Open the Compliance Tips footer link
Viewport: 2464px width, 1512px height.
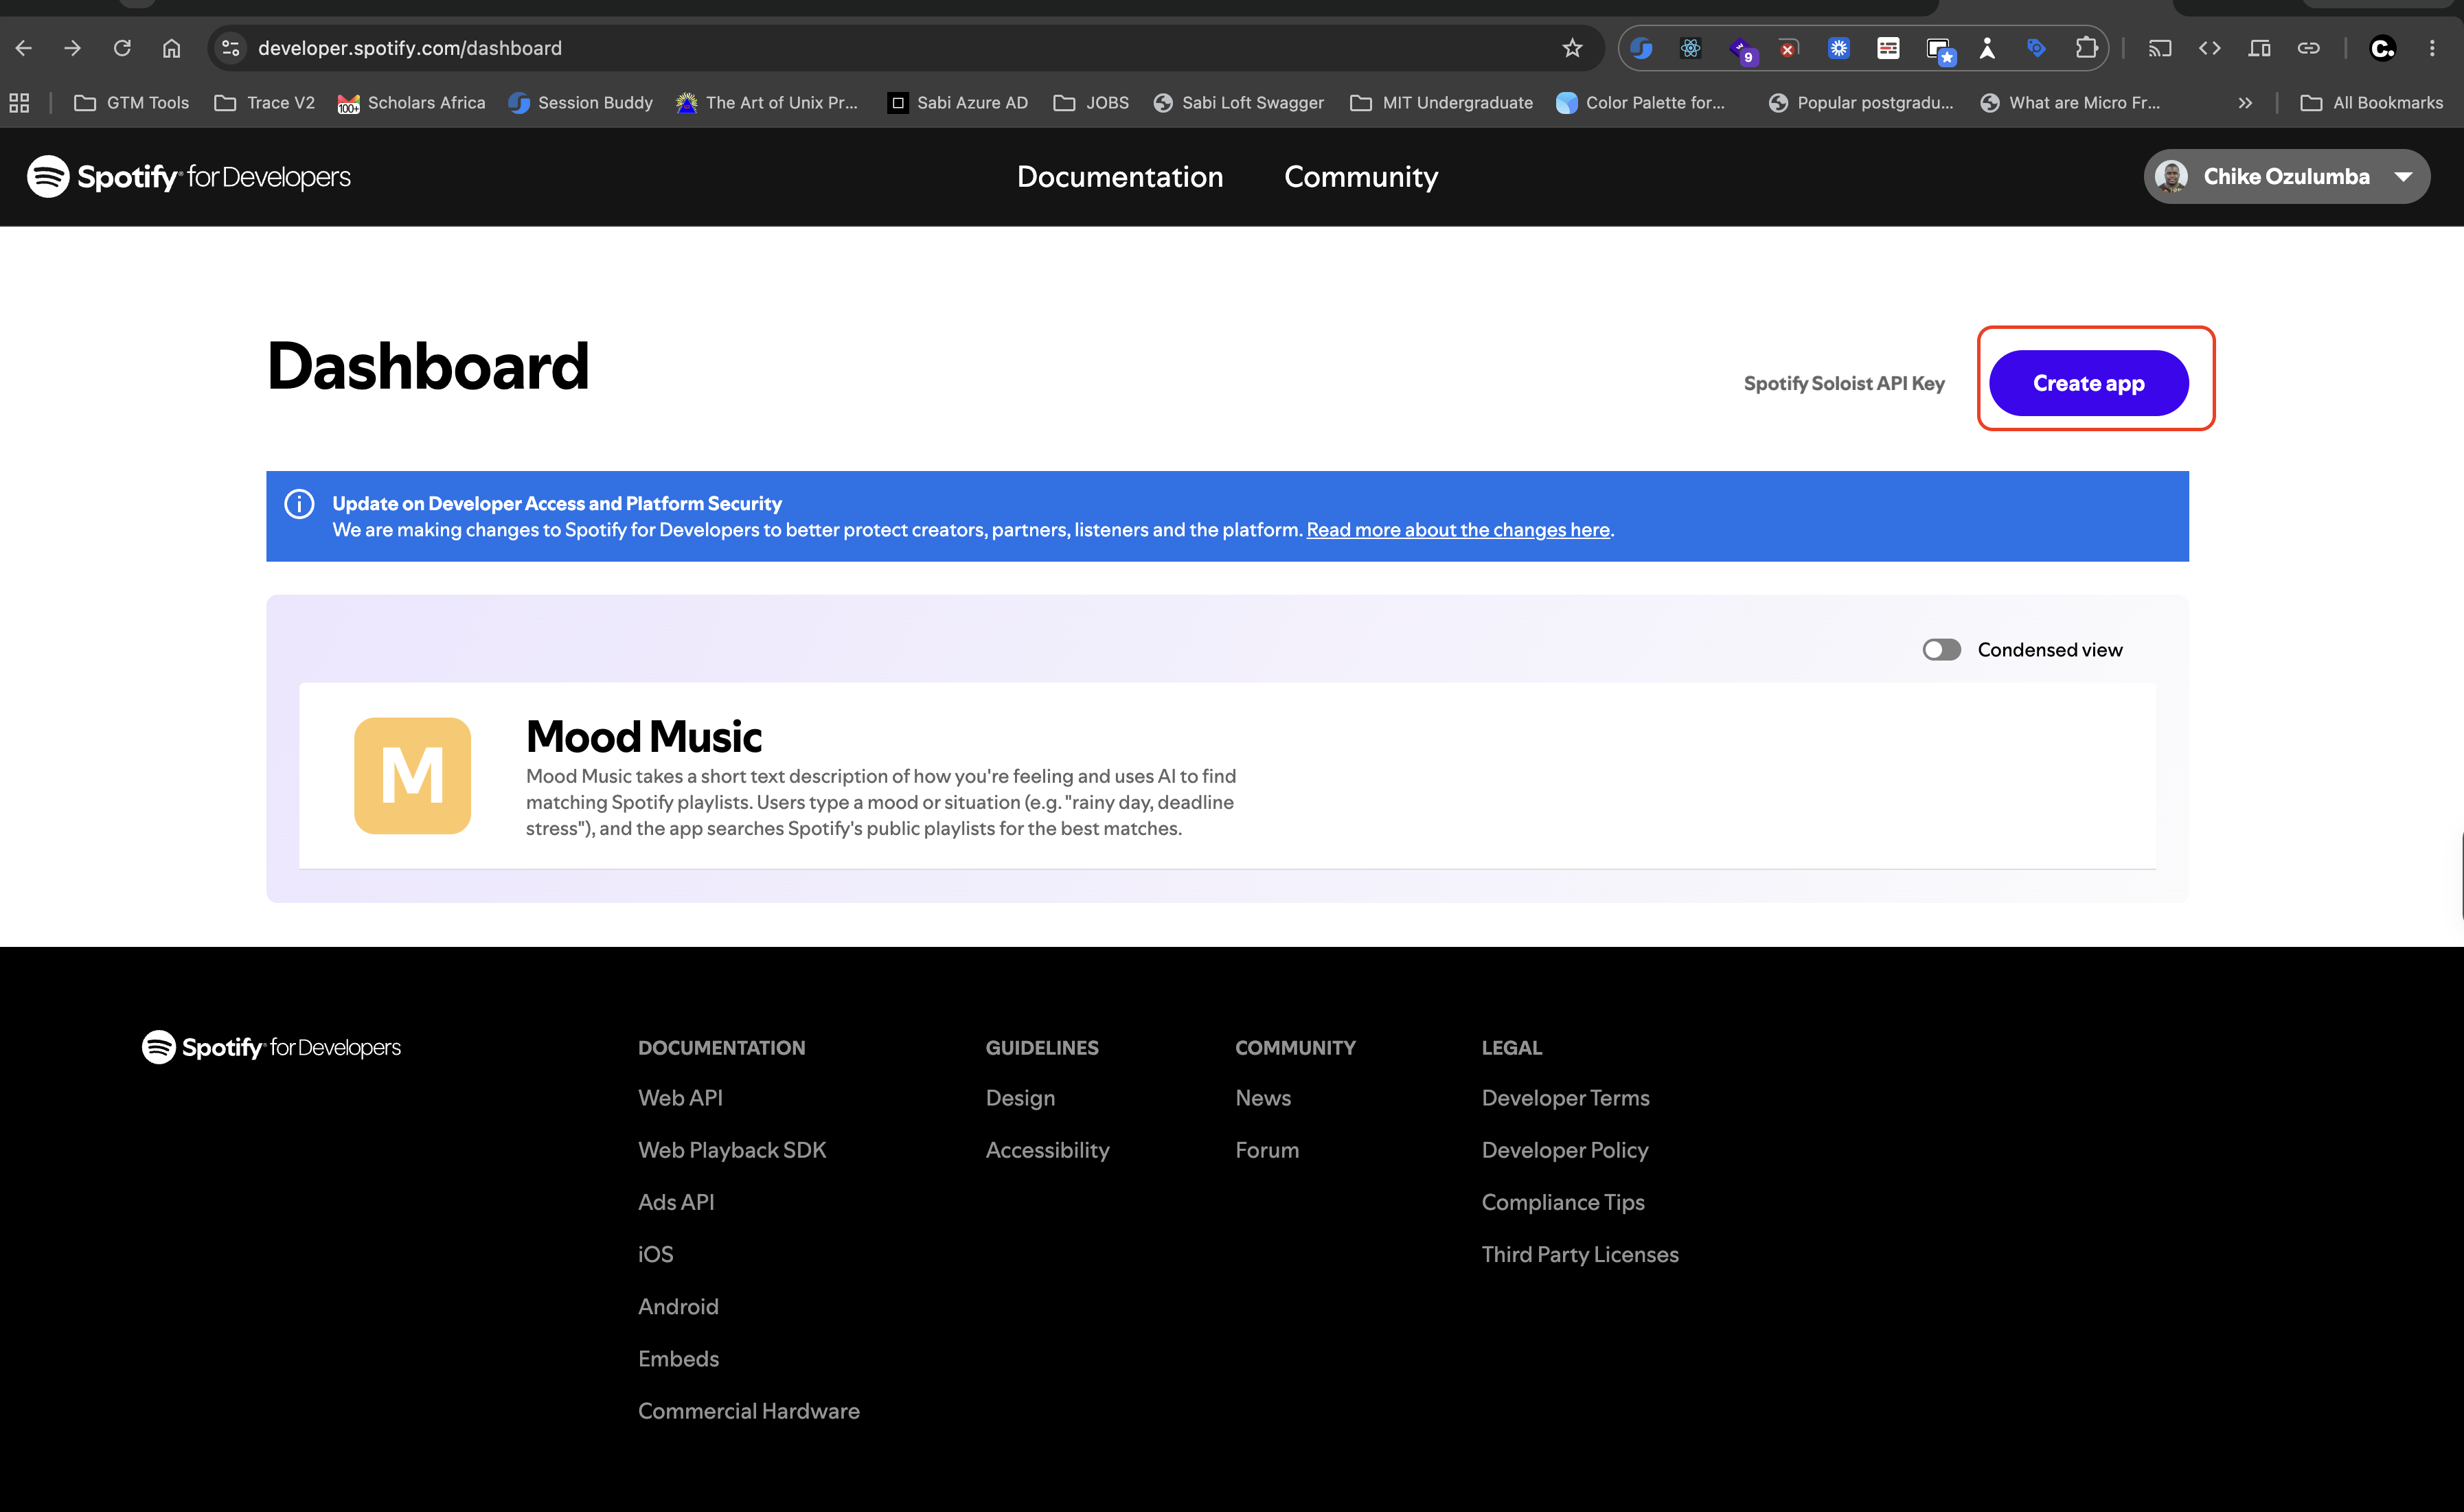tap(1562, 1202)
